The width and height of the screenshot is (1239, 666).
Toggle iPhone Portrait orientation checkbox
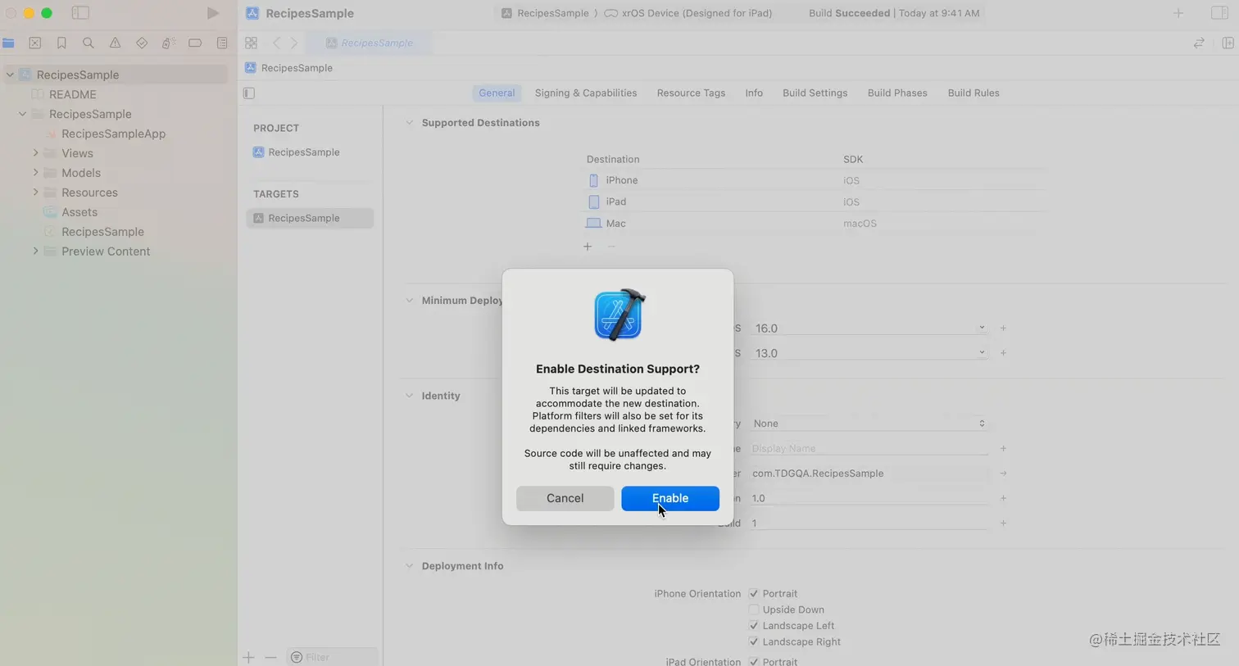pyautogui.click(x=754, y=594)
